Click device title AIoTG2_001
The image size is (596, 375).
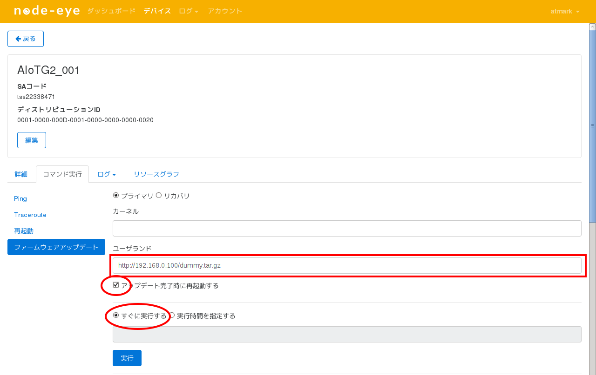[48, 70]
